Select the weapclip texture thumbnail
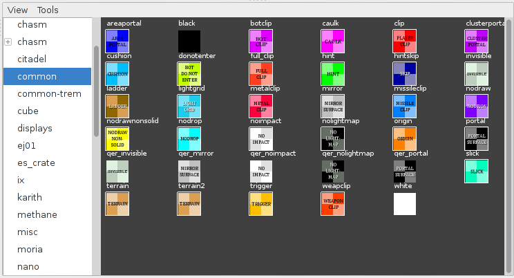514x278 pixels. coord(333,203)
